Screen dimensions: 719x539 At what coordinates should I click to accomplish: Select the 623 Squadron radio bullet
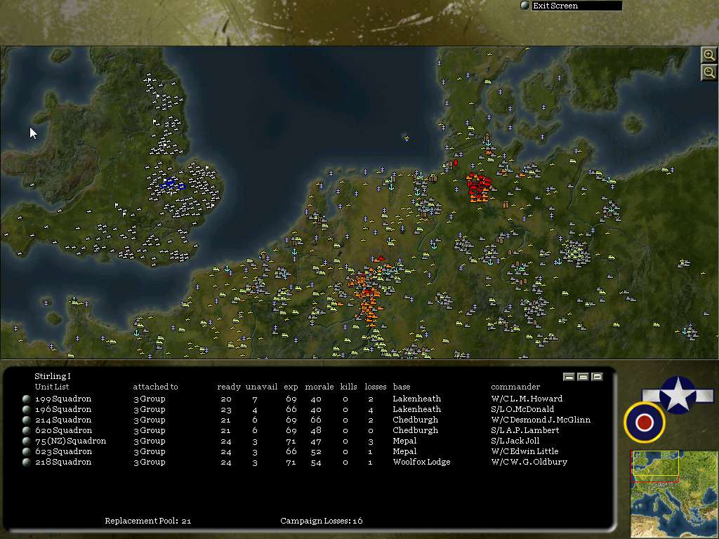(x=27, y=451)
